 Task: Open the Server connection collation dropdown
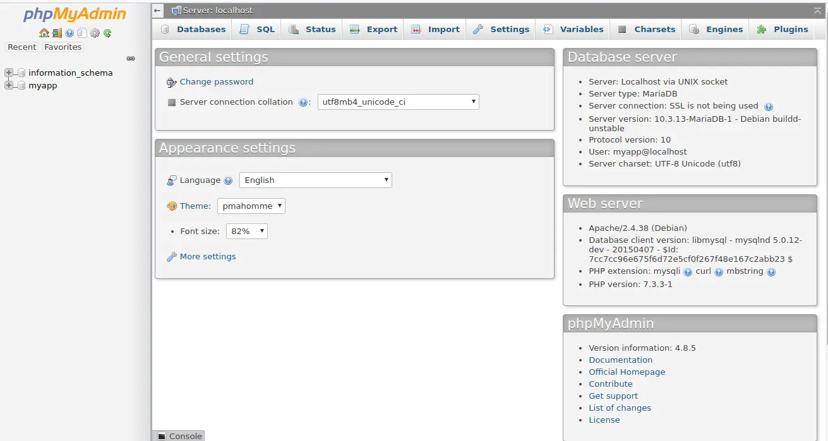399,102
